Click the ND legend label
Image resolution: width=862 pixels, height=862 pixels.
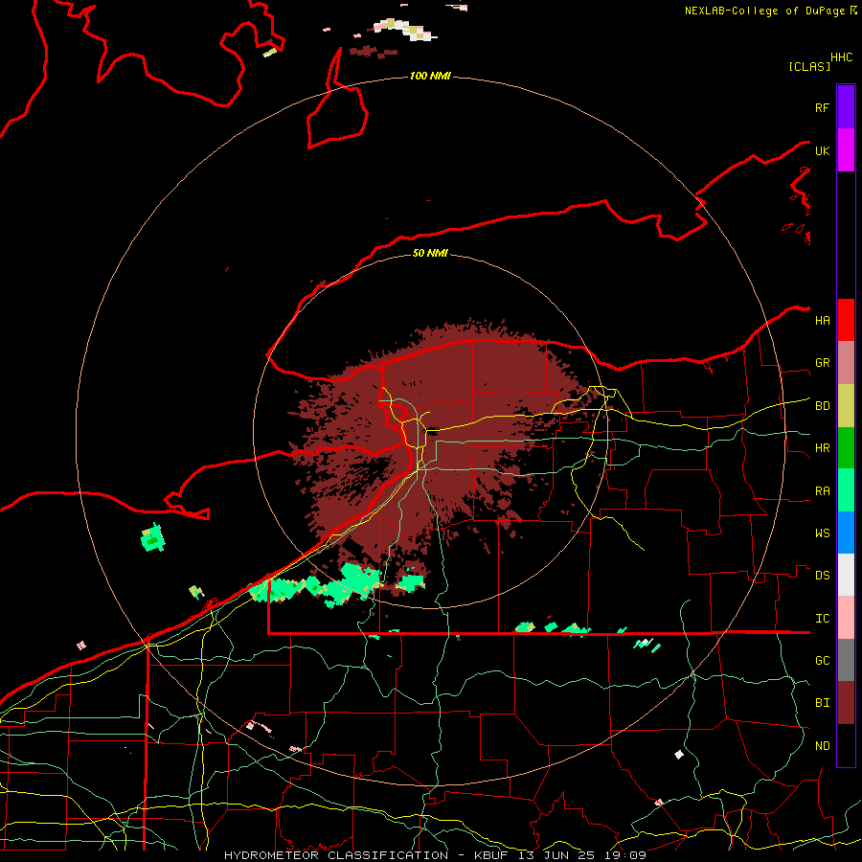(x=823, y=746)
